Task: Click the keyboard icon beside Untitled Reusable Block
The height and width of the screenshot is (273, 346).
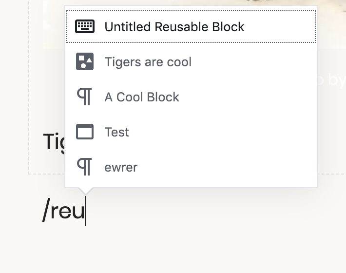Action: pos(85,26)
